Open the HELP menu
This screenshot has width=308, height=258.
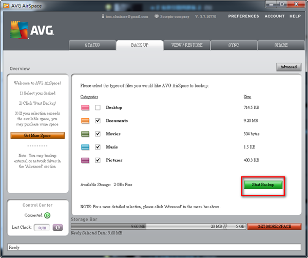(x=295, y=16)
